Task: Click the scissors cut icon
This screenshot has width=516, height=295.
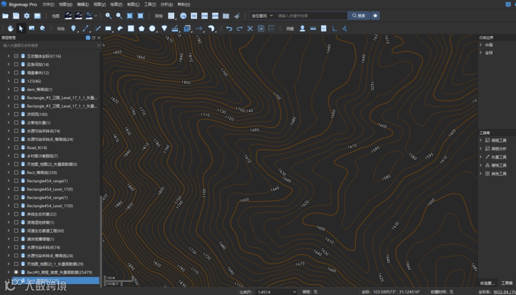Action: click(250, 29)
